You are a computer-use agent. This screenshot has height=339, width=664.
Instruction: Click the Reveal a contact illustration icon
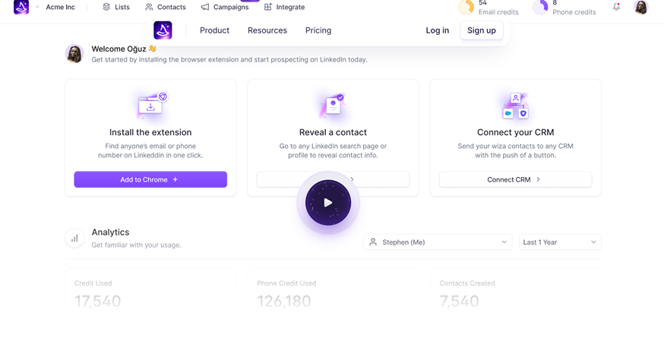333,106
